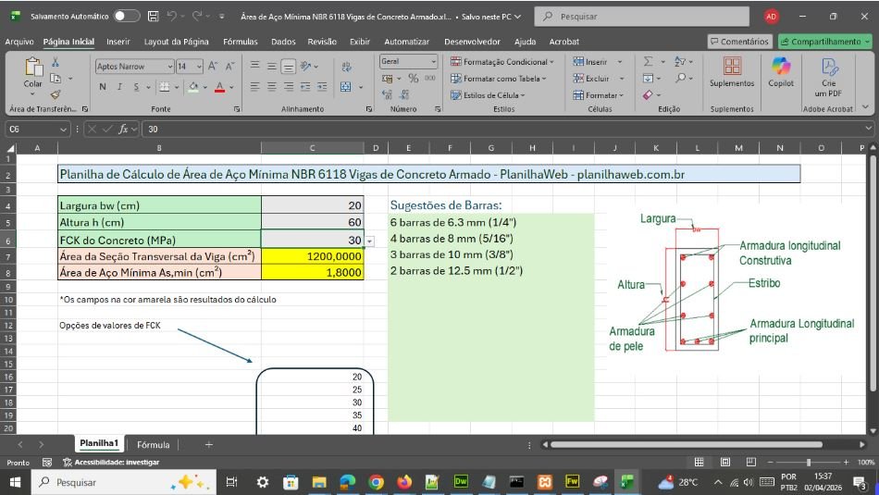
Task: Open the Comentários button
Action: 739,42
